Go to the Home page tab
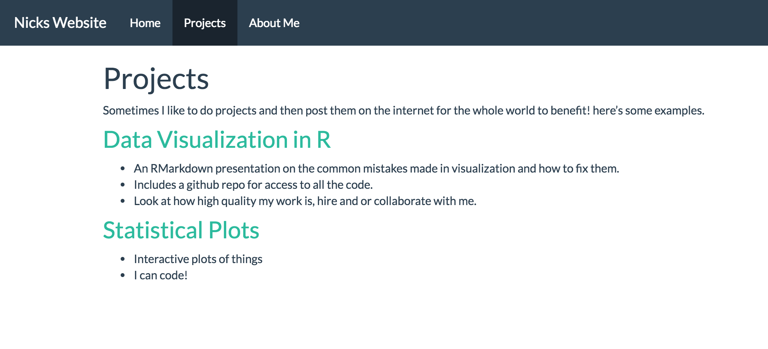This screenshot has width=768, height=349. coord(145,23)
